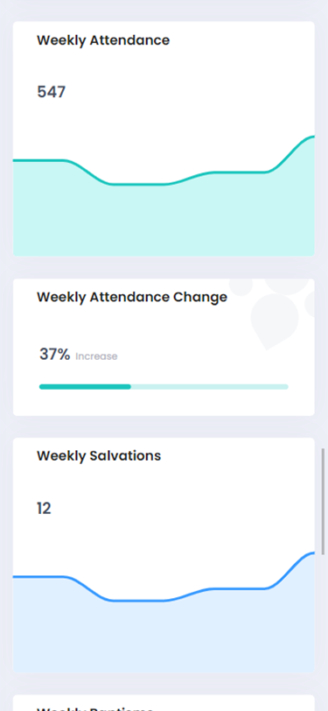Click the filled teal part of the progress bar
The height and width of the screenshot is (711, 328).
(x=85, y=387)
